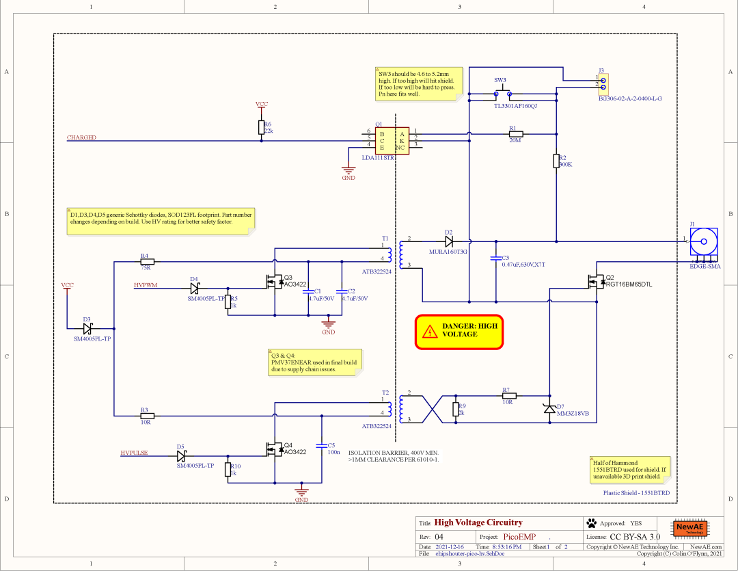Select the R9 2k resistor symbol
Screen dimensions: 738x571
tap(456, 409)
